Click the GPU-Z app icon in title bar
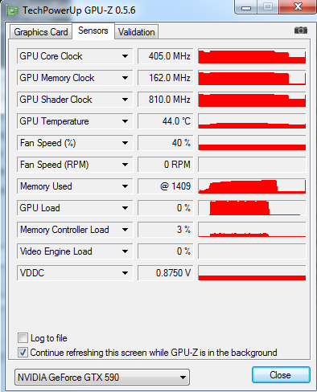The height and width of the screenshot is (392, 317). [x=12, y=10]
